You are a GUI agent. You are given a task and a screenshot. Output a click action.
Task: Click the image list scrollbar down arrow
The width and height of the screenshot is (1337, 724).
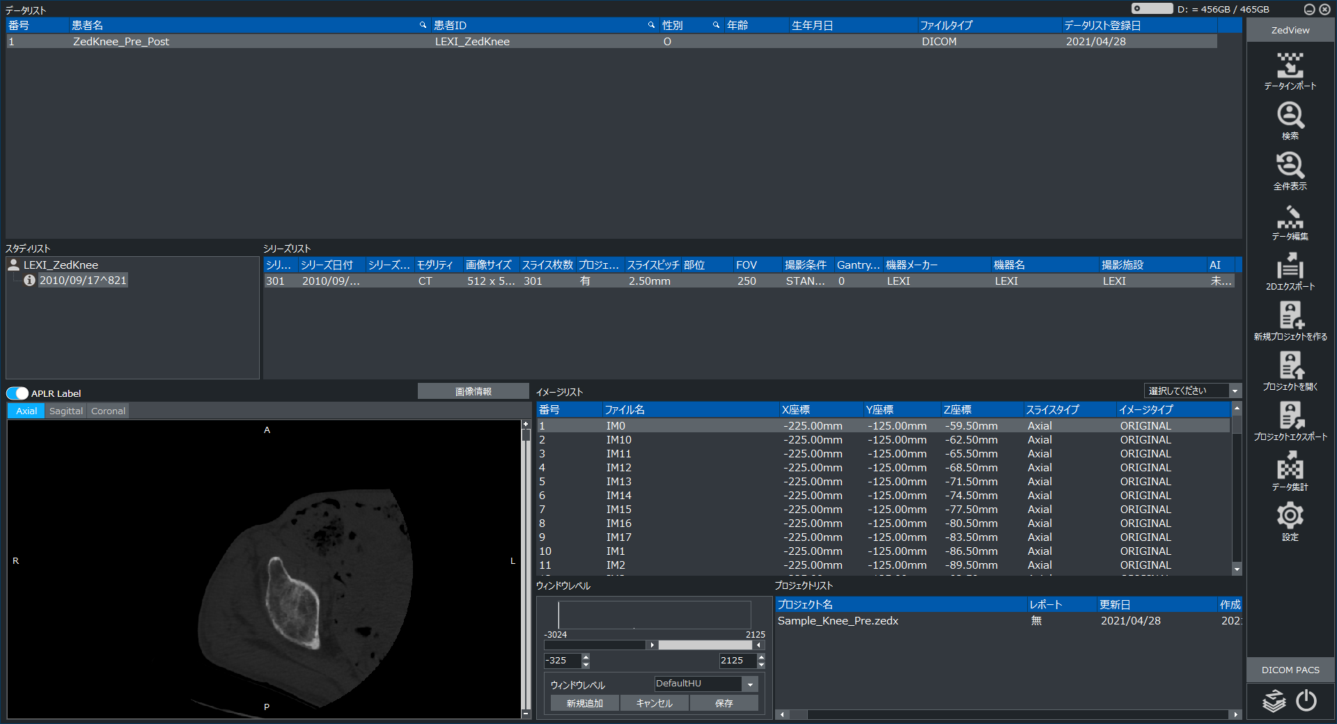coord(1237,569)
